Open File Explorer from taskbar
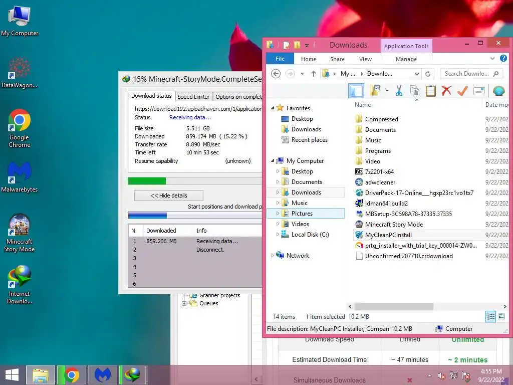 [x=41, y=375]
